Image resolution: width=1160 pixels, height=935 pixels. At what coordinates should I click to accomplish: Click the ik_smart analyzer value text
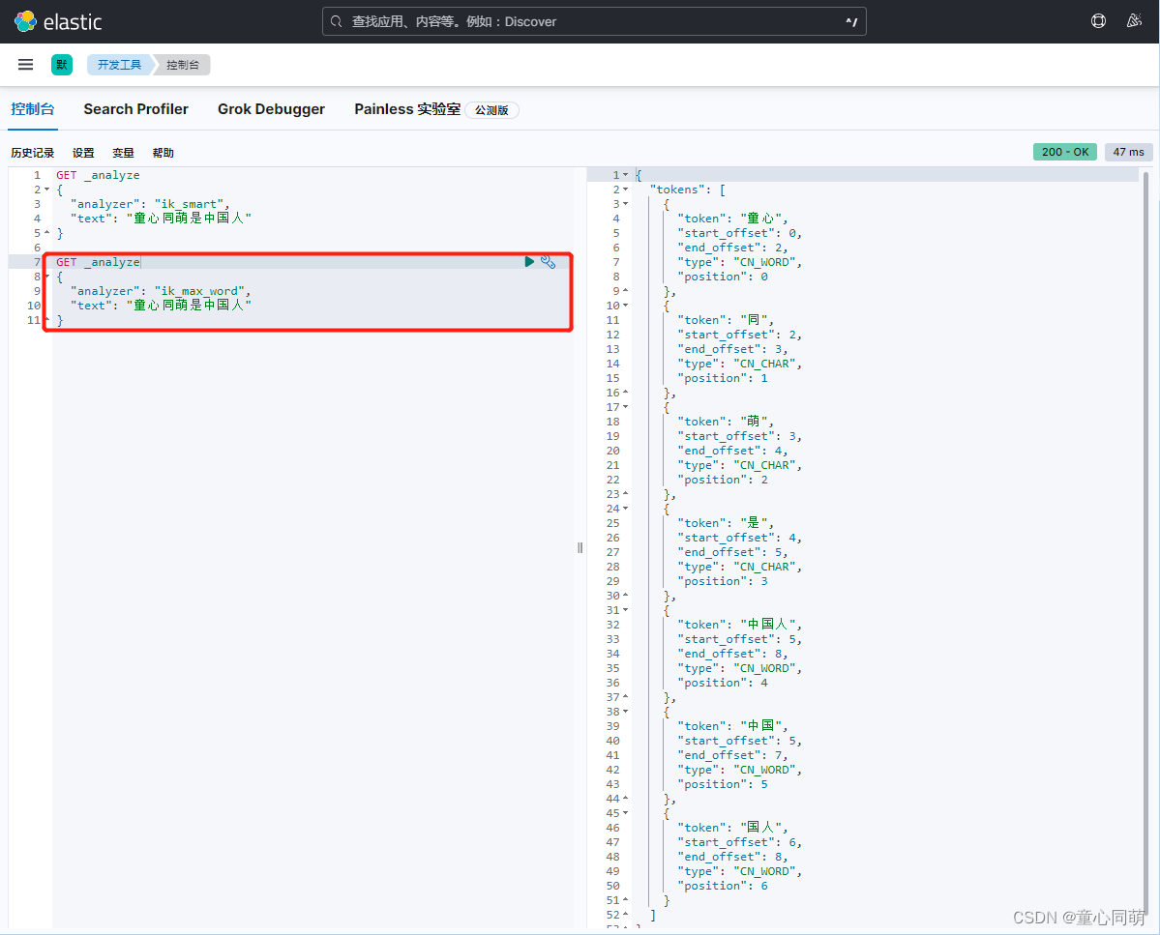[x=189, y=204]
